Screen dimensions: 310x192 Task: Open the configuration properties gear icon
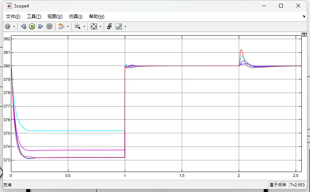8,26
